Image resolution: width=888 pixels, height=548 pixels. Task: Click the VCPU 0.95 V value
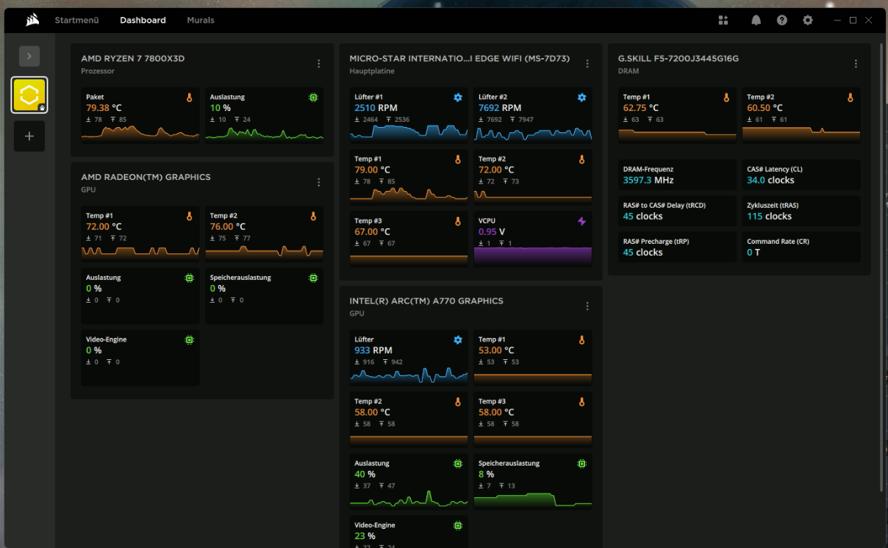(492, 231)
